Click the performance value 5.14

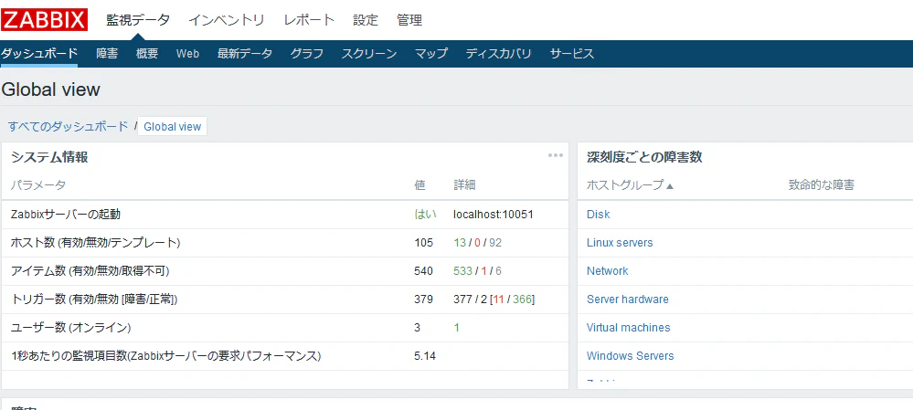(x=424, y=356)
